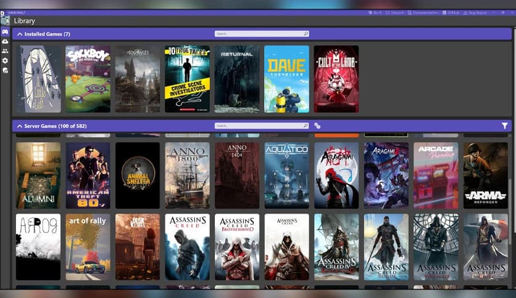Collapse the Server Games section
The width and height of the screenshot is (516, 298).
(x=20, y=126)
